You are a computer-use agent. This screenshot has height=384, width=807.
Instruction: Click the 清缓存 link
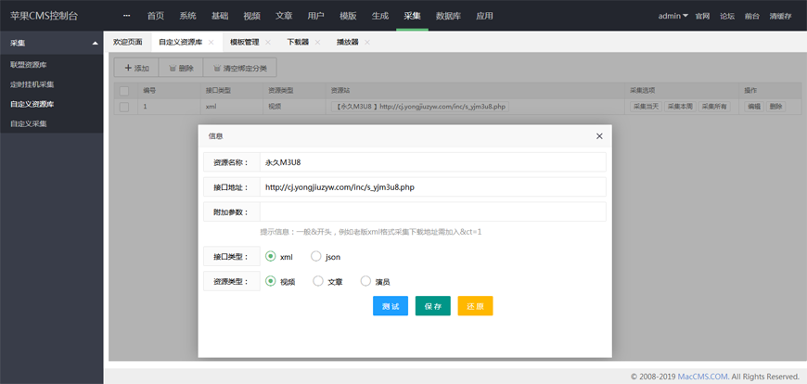coord(780,16)
